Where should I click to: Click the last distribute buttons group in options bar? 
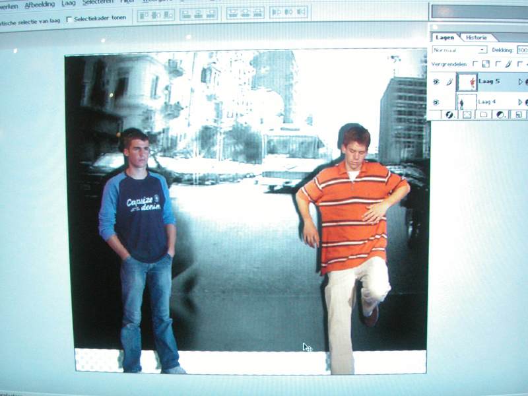click(288, 13)
